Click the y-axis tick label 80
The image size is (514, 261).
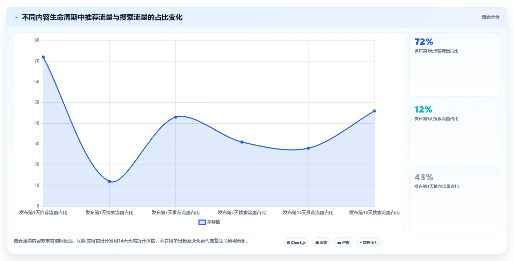coord(37,40)
